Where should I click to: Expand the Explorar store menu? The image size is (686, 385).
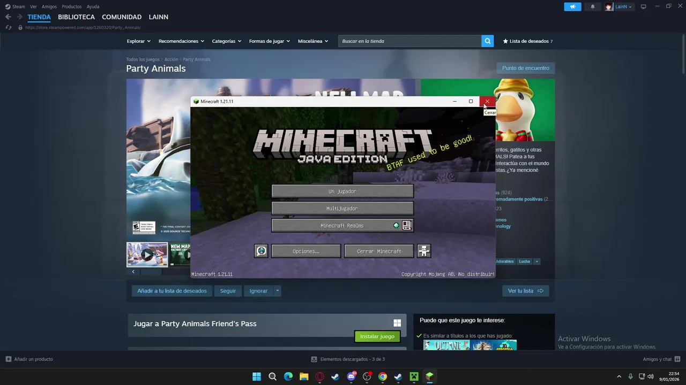(x=138, y=41)
